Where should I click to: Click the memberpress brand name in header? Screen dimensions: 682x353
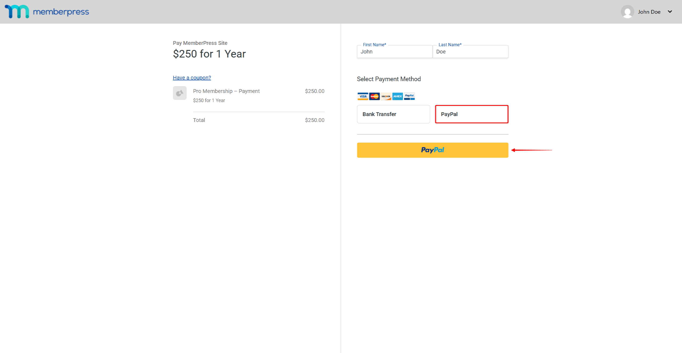click(x=61, y=12)
